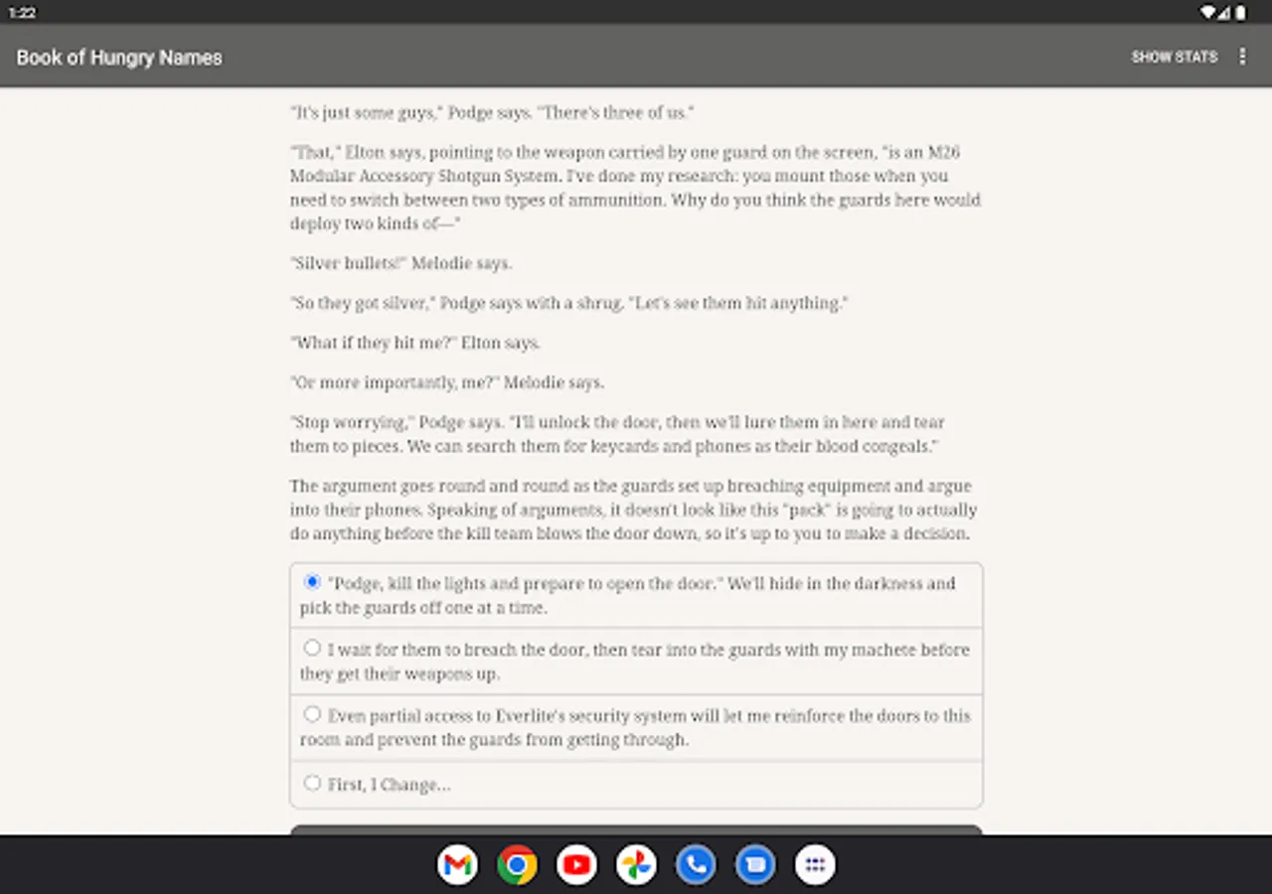
Task: Tap the Wi-Fi icon in the status bar
Action: [1206, 12]
